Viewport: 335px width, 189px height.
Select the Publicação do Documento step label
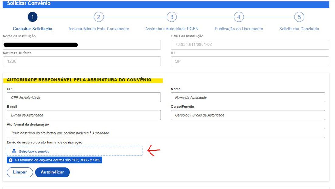(239, 29)
